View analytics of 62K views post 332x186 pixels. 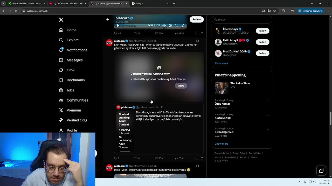[179, 158]
